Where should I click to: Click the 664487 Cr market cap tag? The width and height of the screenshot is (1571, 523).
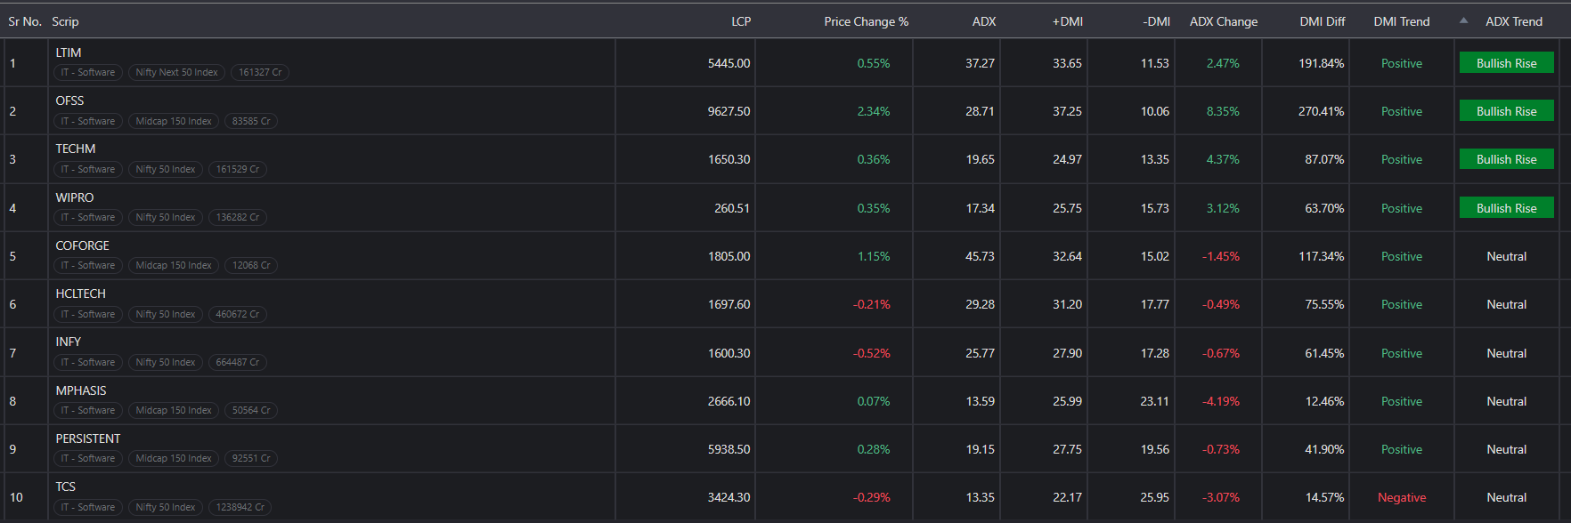[238, 362]
